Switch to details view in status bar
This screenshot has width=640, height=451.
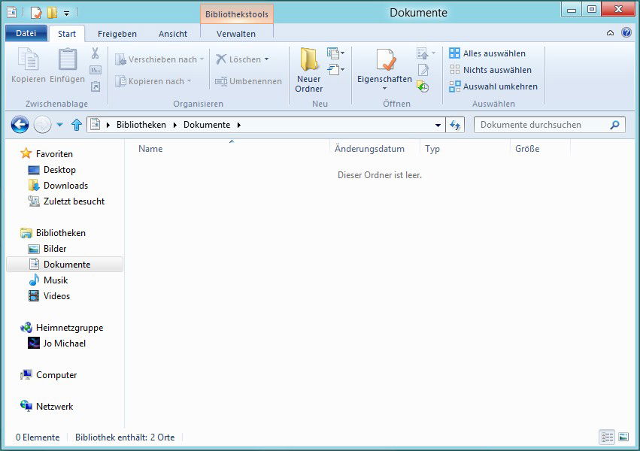click(607, 437)
